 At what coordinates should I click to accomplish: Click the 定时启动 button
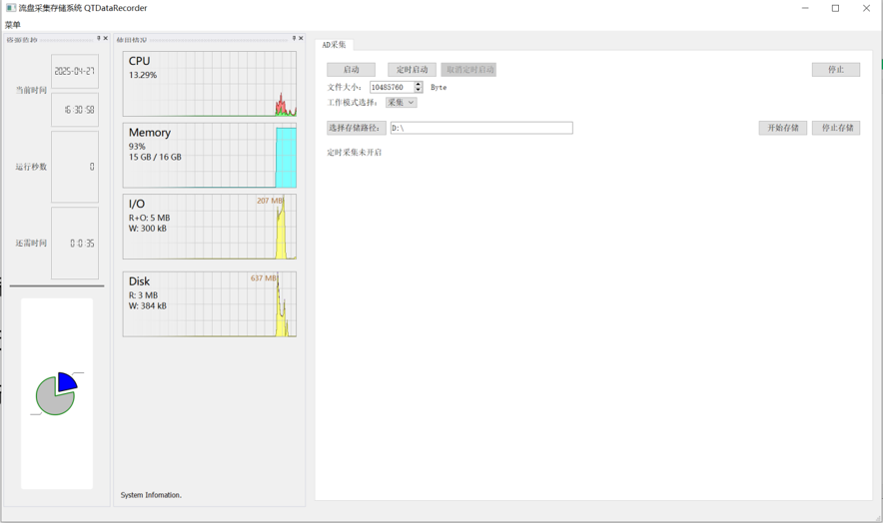click(412, 70)
